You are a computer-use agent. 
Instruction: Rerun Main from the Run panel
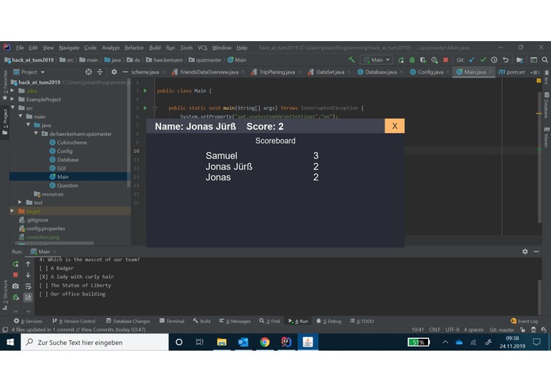point(16,264)
